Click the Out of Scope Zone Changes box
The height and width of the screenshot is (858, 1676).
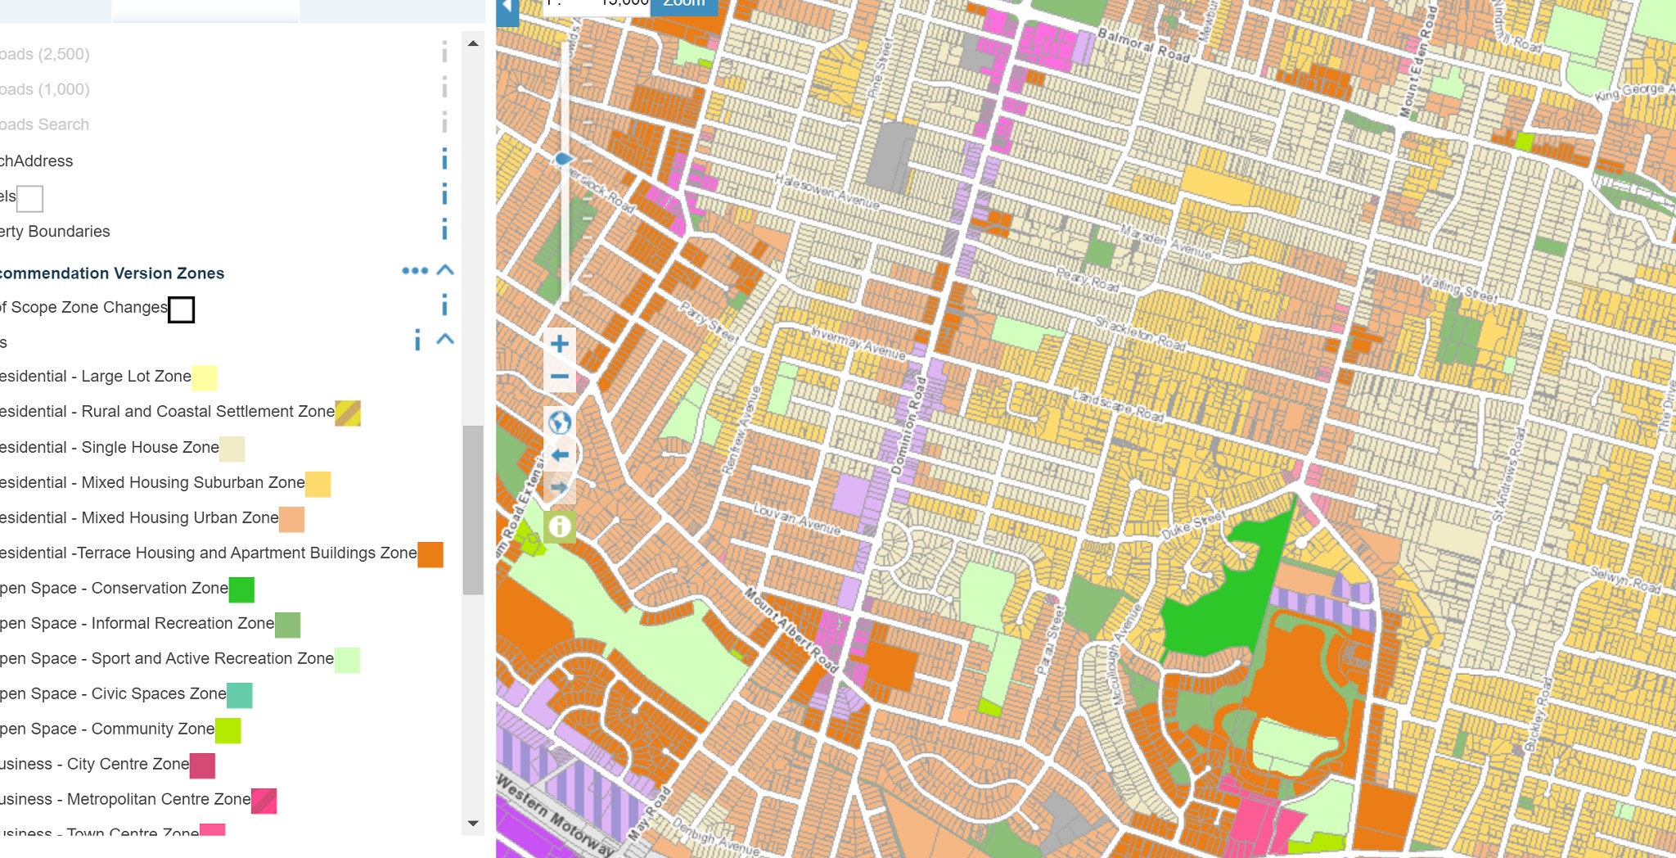click(x=181, y=309)
